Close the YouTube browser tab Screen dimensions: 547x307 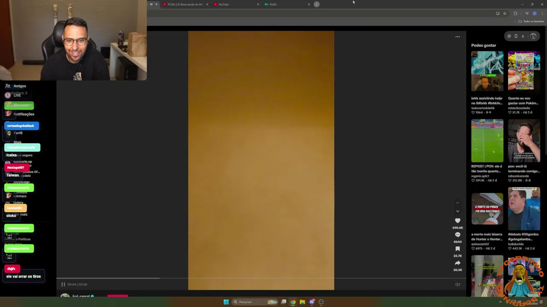click(258, 4)
